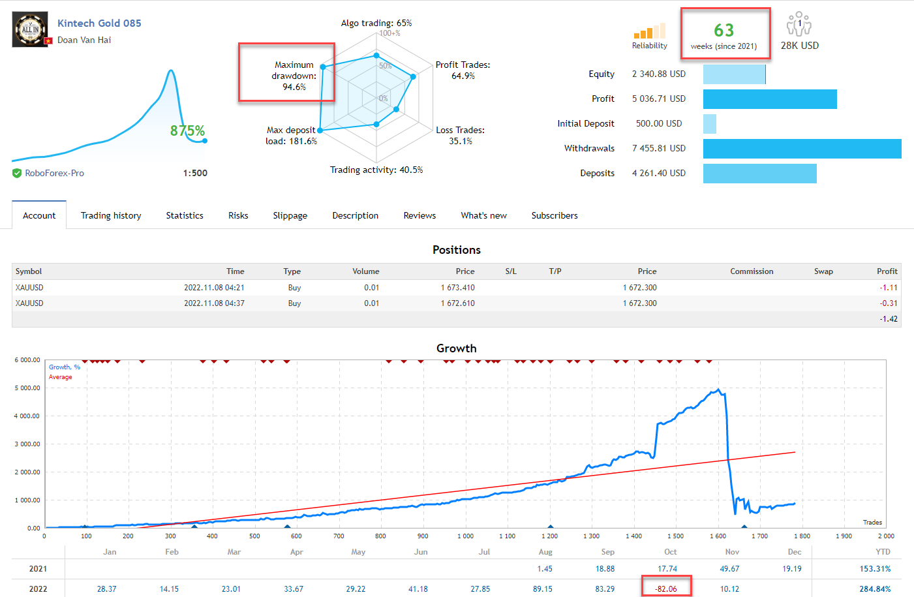Click the Equity value 2 340.88 USD
914x597 pixels.
point(659,74)
